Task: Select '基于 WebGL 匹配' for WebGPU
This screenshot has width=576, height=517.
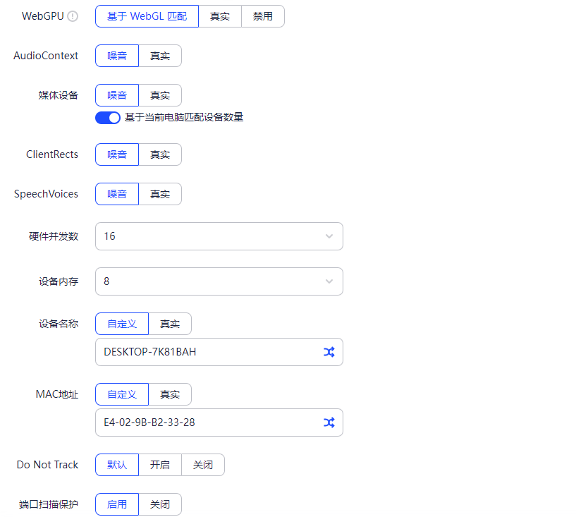Action: 147,16
